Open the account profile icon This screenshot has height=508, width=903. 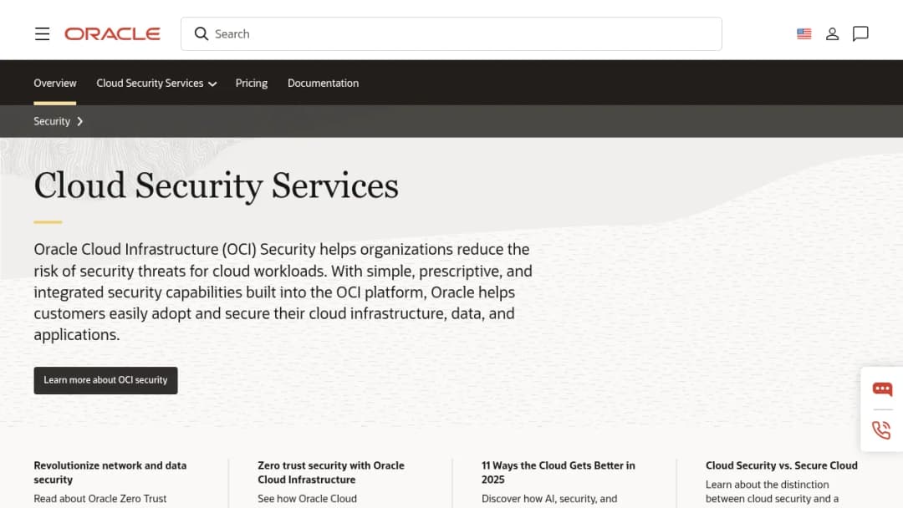pos(832,34)
